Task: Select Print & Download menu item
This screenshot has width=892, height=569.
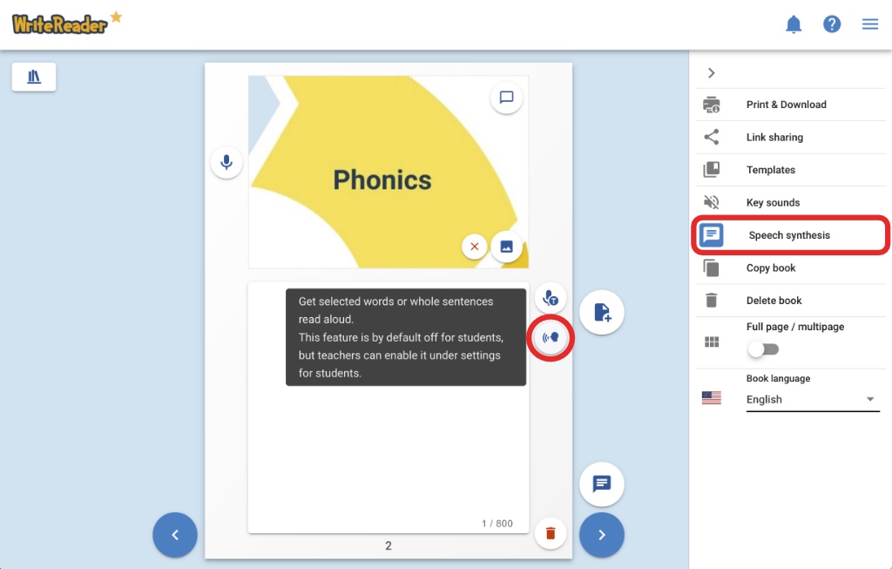Action: tap(786, 105)
